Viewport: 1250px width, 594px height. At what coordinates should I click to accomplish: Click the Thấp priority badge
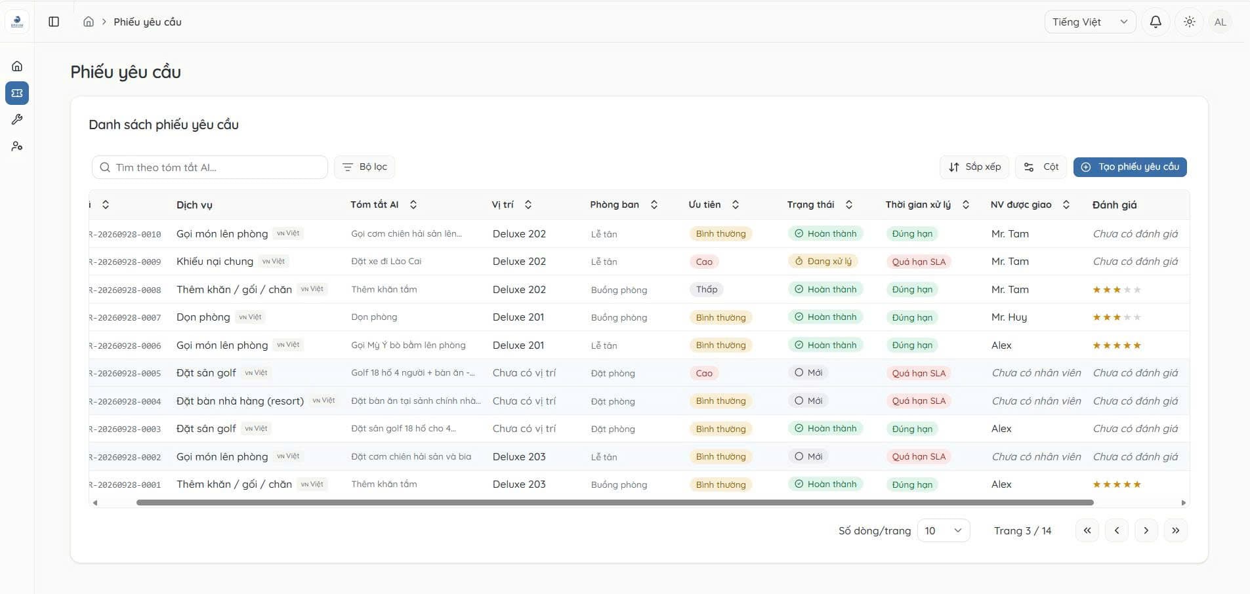pyautogui.click(x=707, y=289)
